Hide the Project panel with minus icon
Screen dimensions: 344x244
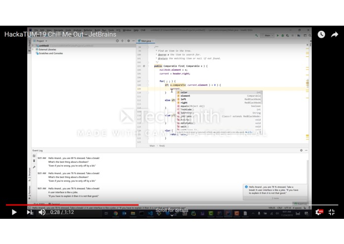tap(133, 41)
